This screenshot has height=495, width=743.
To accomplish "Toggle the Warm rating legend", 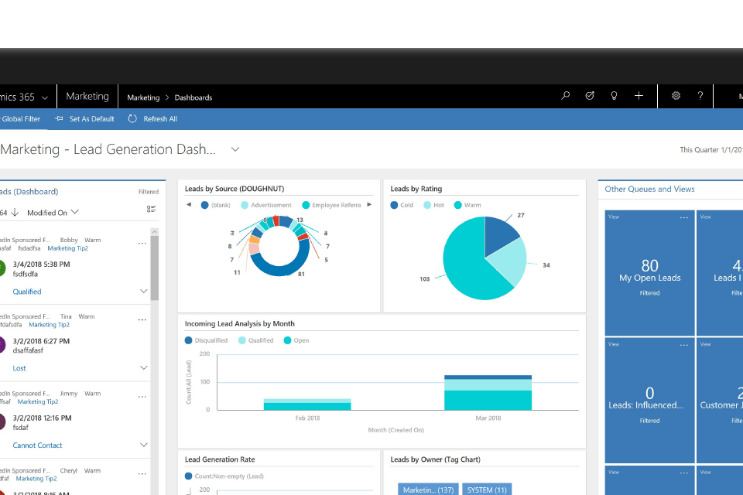I will [x=467, y=205].
